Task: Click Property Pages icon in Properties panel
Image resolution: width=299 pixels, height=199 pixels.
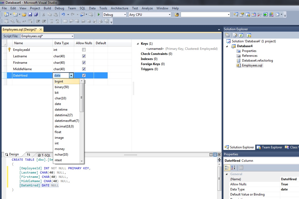Action: click(241, 168)
